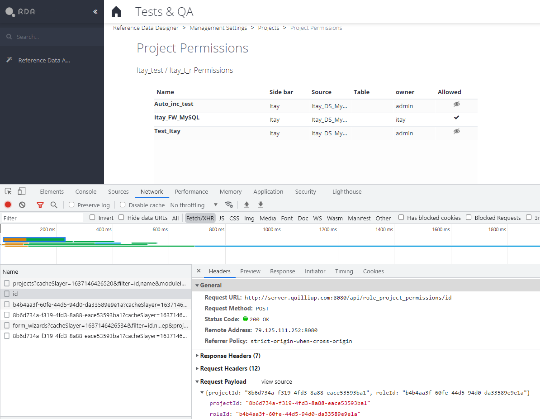Open the Memory tab

click(231, 191)
